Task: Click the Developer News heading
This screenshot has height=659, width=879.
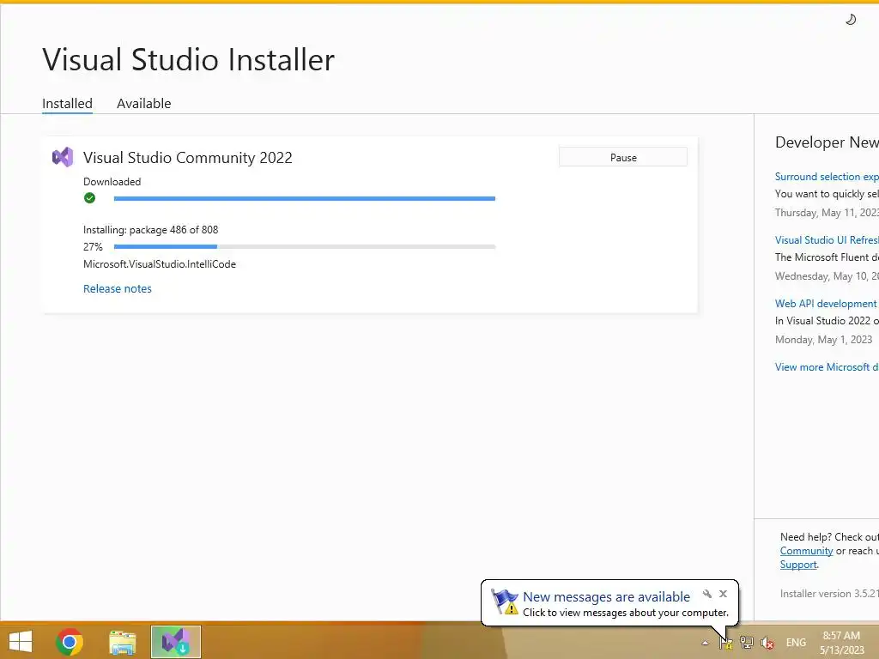Action: point(827,142)
